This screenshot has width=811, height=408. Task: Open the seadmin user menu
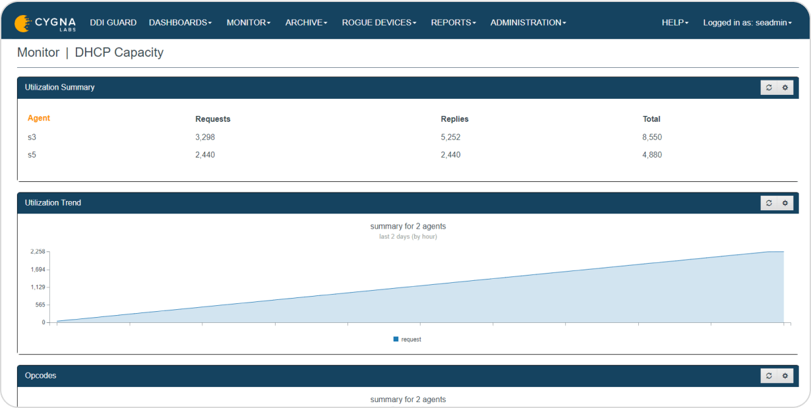tap(746, 22)
